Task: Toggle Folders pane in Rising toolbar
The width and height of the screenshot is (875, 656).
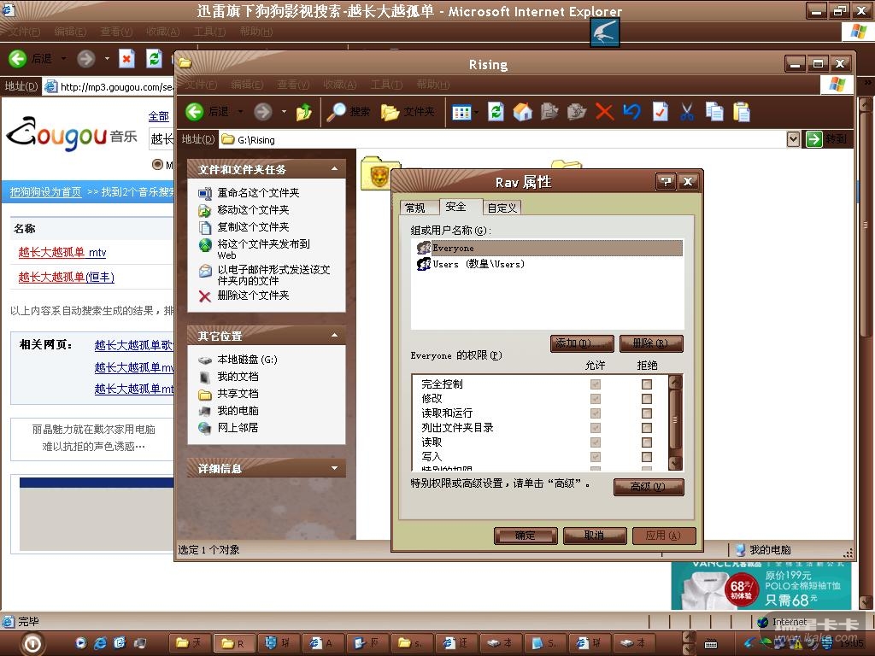Action: [408, 112]
